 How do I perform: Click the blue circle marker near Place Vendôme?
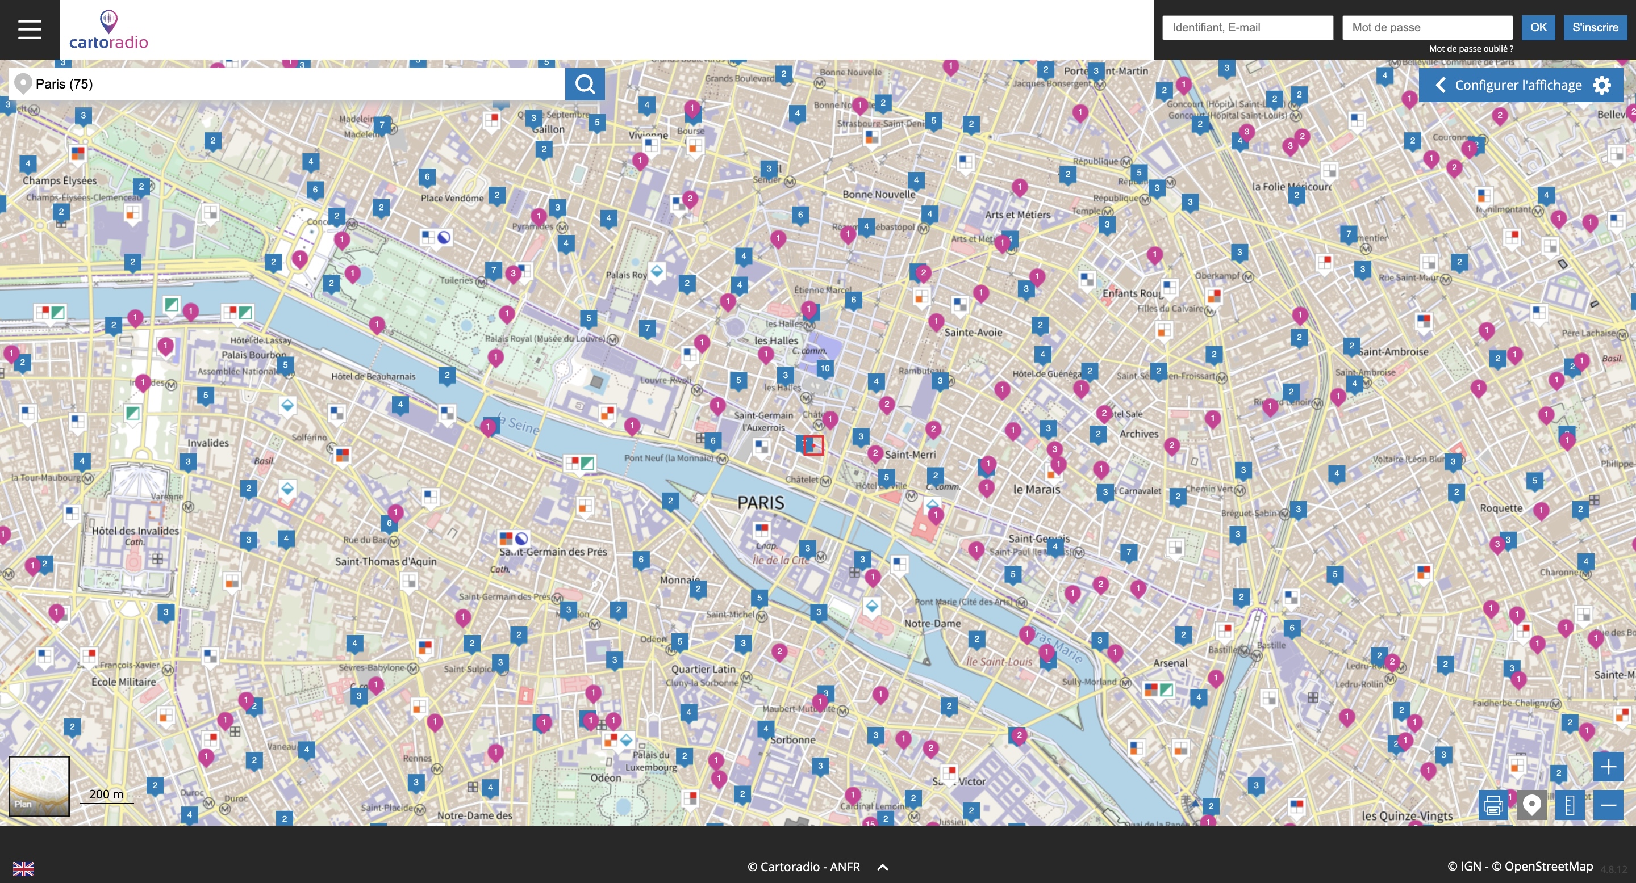click(444, 238)
